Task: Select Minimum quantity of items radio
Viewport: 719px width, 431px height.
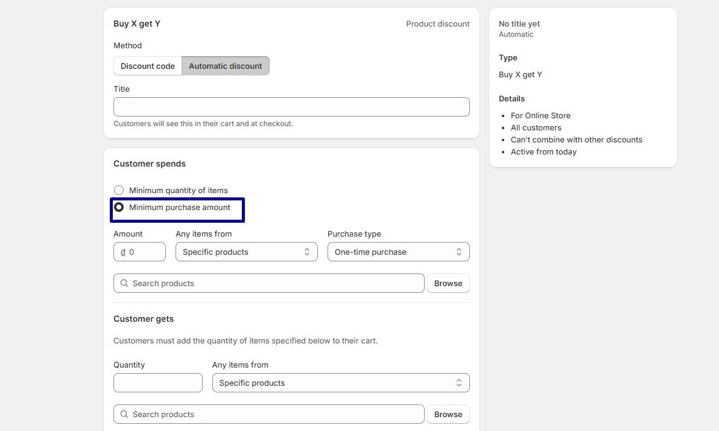Action: (119, 190)
